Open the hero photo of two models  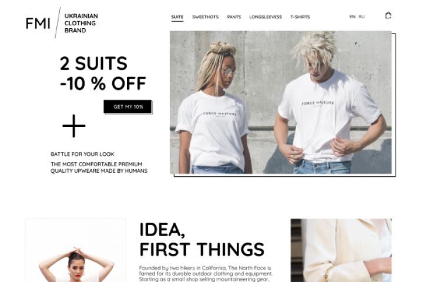click(x=281, y=102)
